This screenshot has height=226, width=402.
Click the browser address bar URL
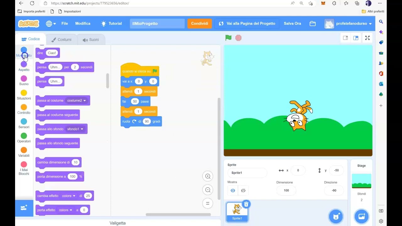(x=90, y=3)
